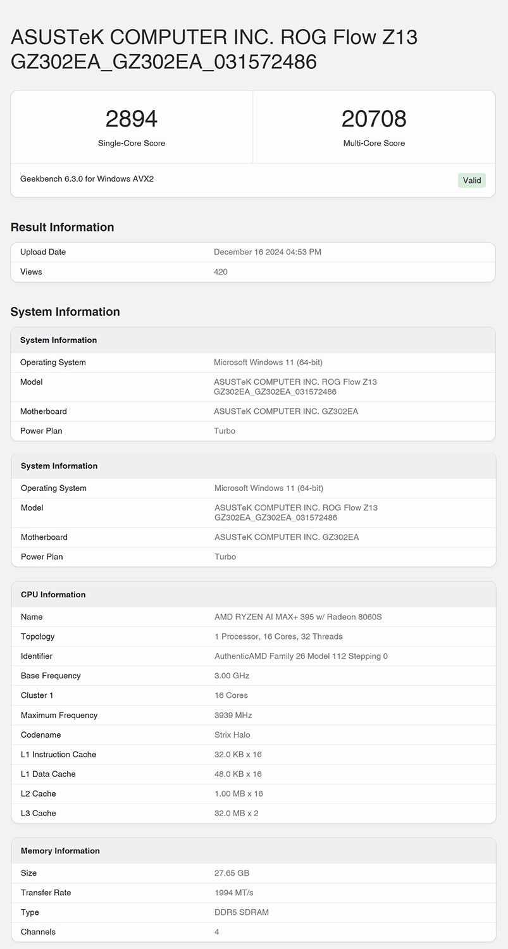Click the December 16 2024 04:53 PM value

pyautogui.click(x=268, y=252)
